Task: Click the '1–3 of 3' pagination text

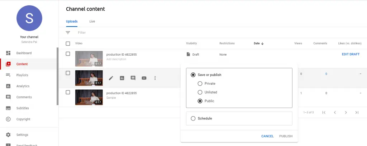Action: 309,113
